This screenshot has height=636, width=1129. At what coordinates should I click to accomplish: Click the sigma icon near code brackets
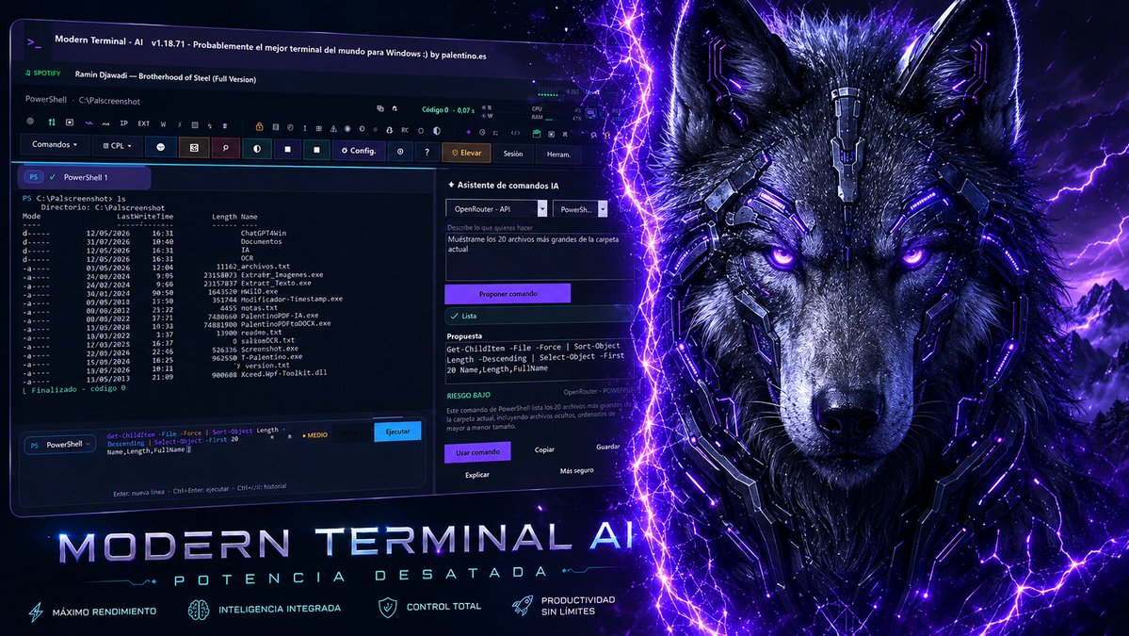click(495, 133)
